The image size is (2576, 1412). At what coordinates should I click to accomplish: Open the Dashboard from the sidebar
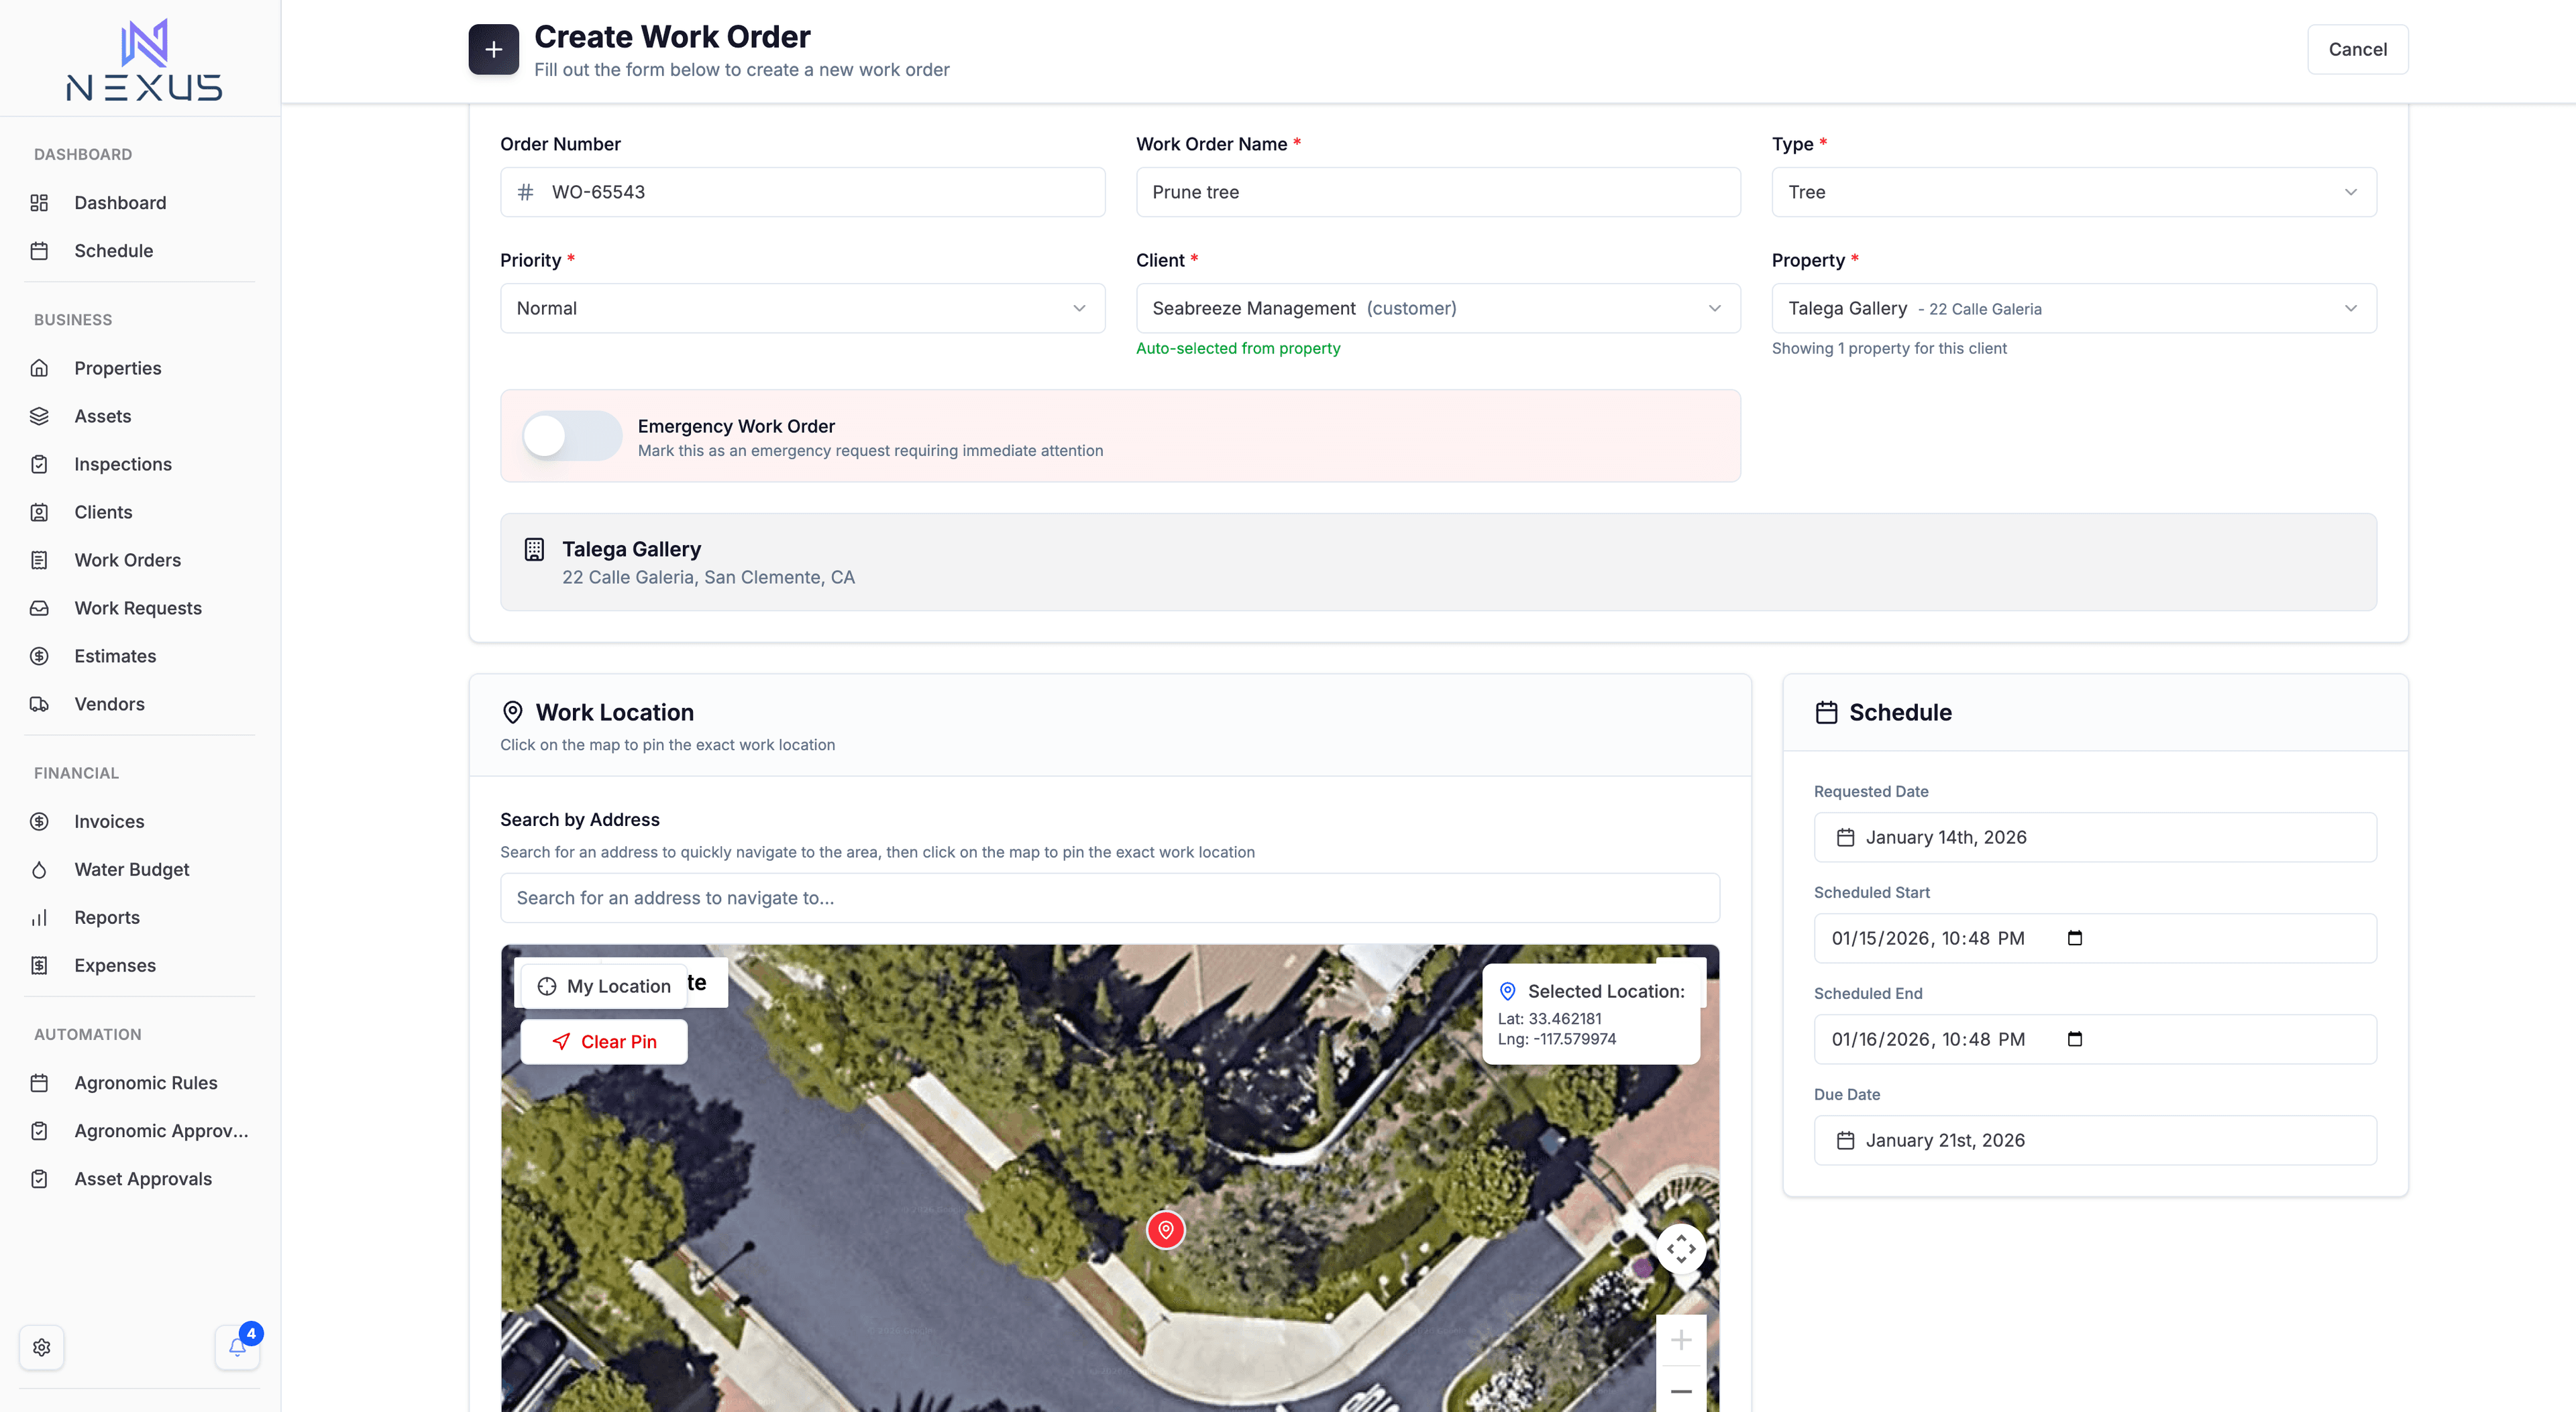click(120, 203)
